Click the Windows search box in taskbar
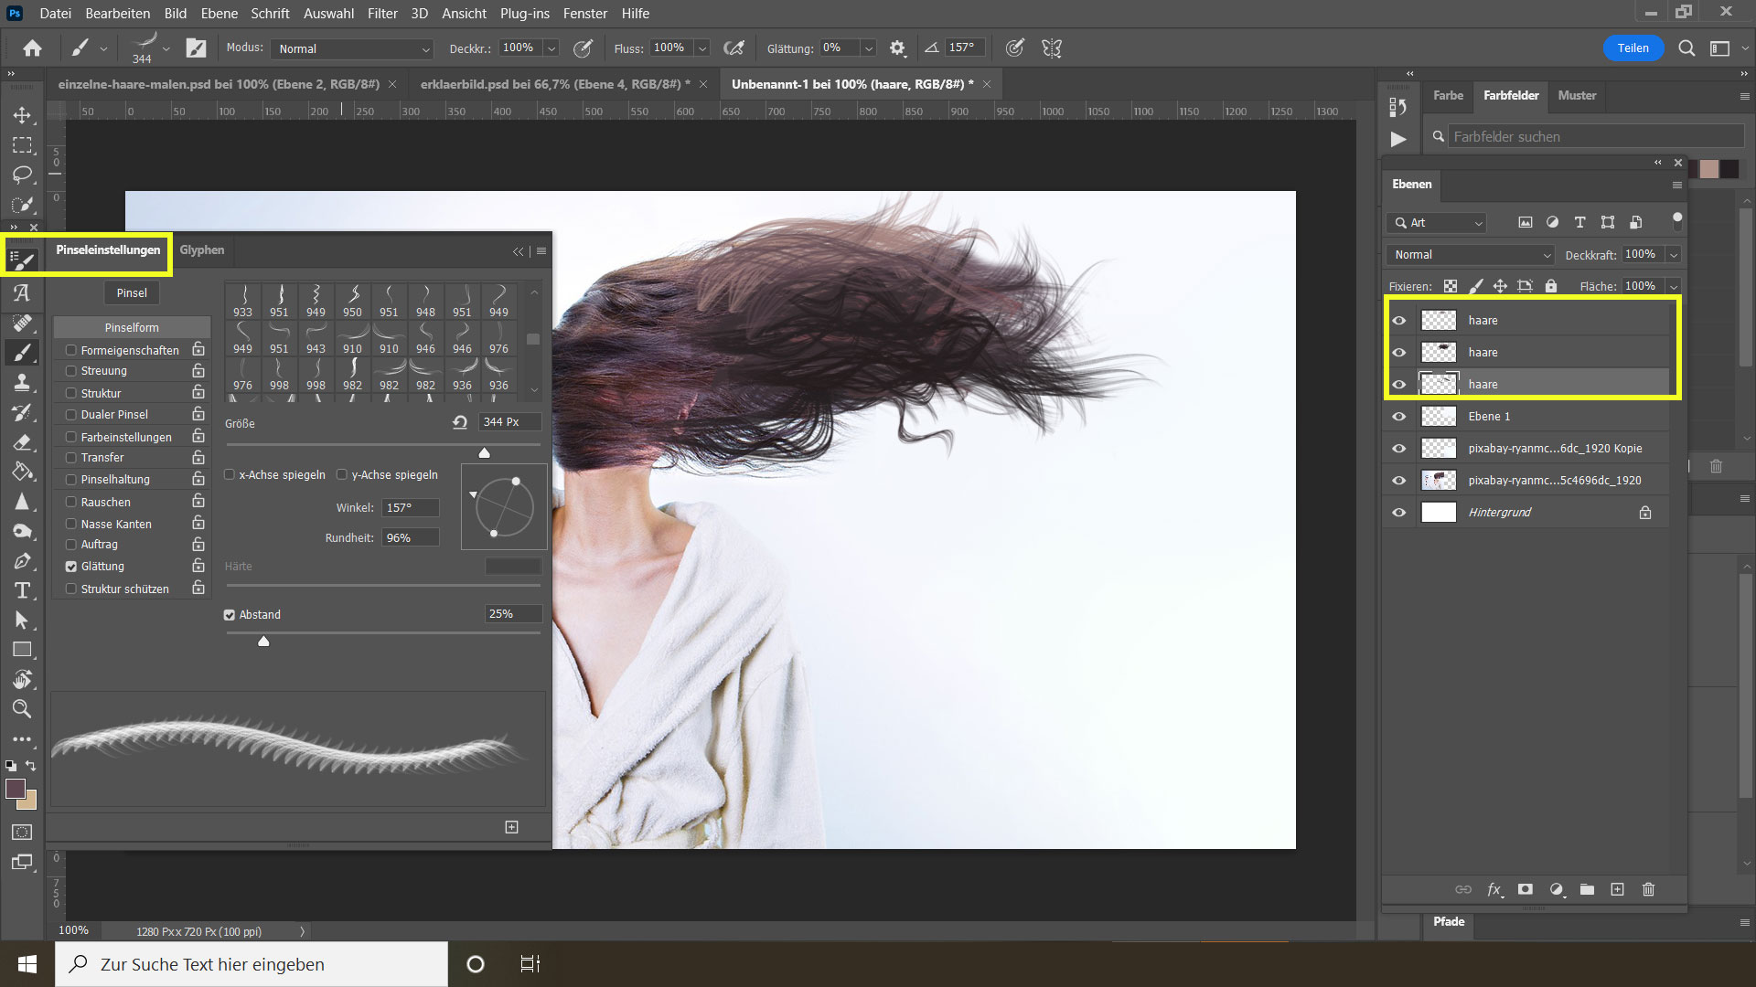The width and height of the screenshot is (1756, 987). coord(252,964)
